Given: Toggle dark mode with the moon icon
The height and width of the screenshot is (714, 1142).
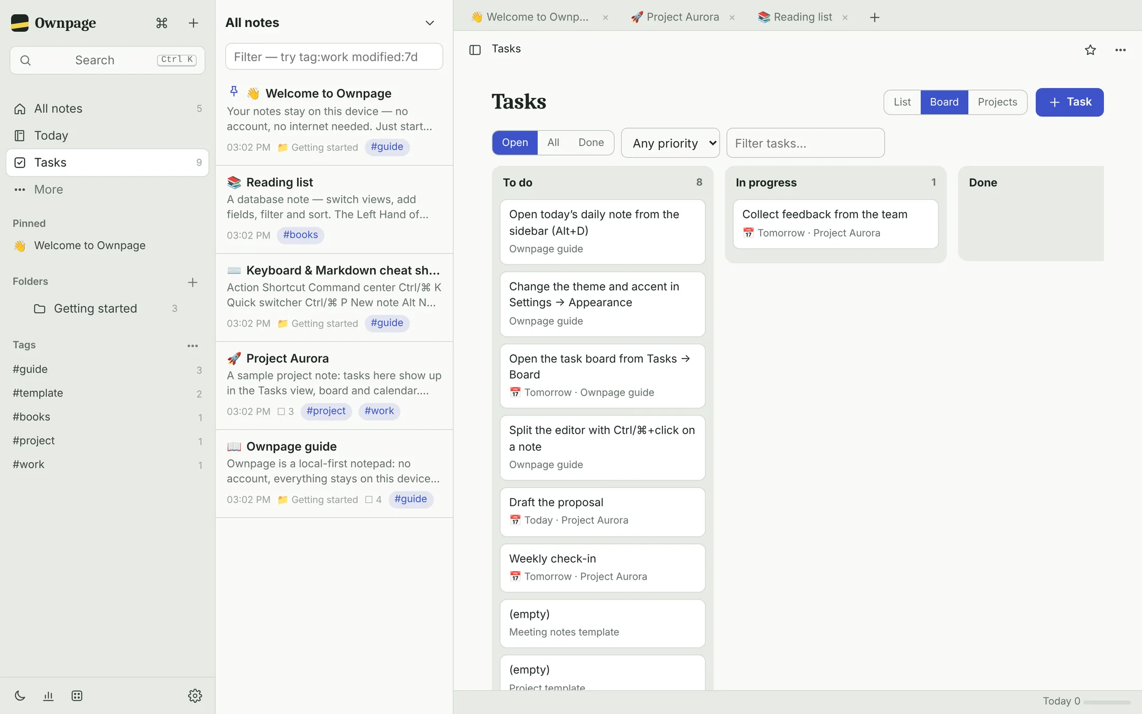Looking at the screenshot, I should click(x=20, y=695).
